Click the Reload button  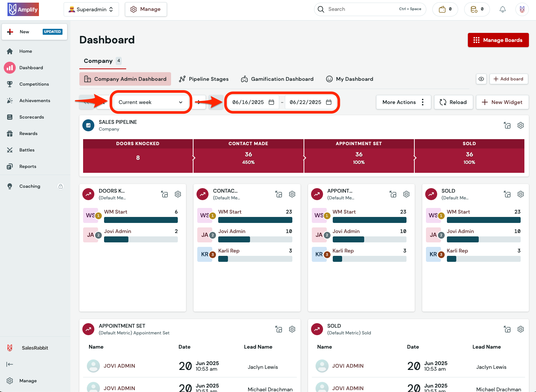pos(453,102)
